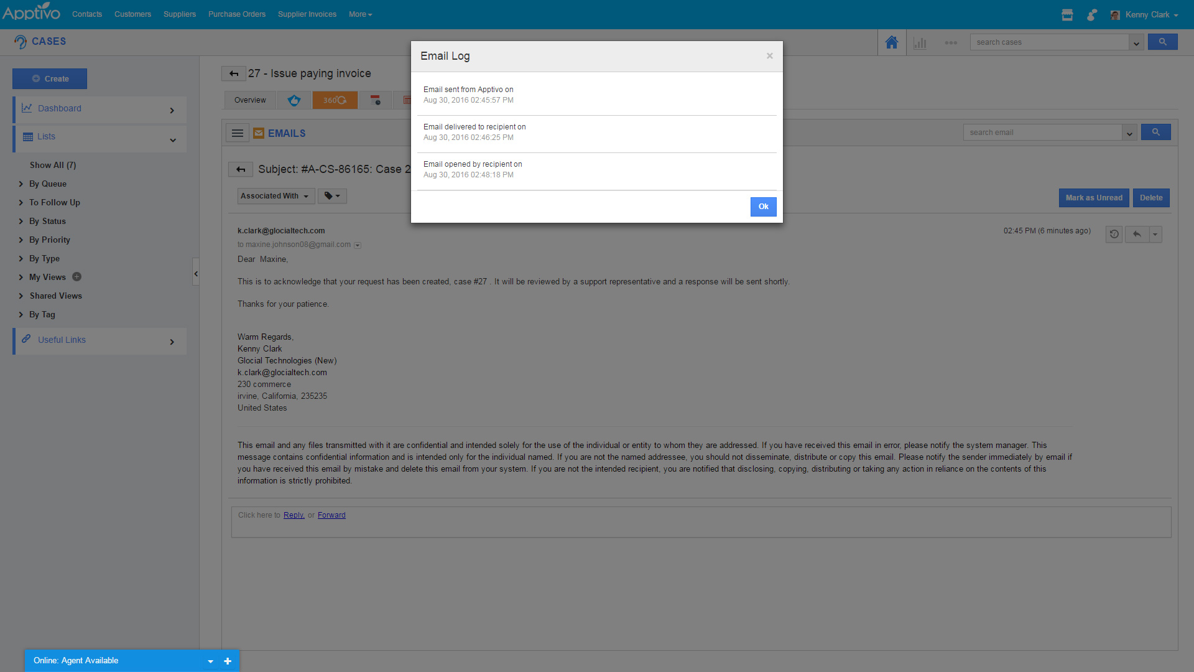Collapse the left sidebar panel arrow
Viewport: 1194px width, 672px height.
click(196, 273)
